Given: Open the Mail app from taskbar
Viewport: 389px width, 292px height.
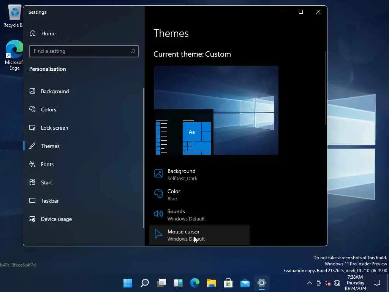Looking at the screenshot, I should coord(245,283).
